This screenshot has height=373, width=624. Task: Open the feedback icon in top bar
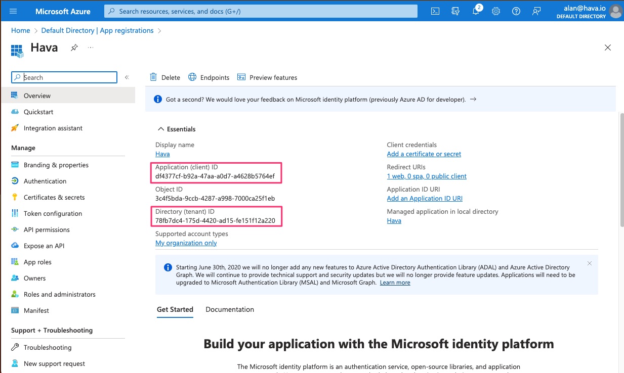[x=536, y=11]
